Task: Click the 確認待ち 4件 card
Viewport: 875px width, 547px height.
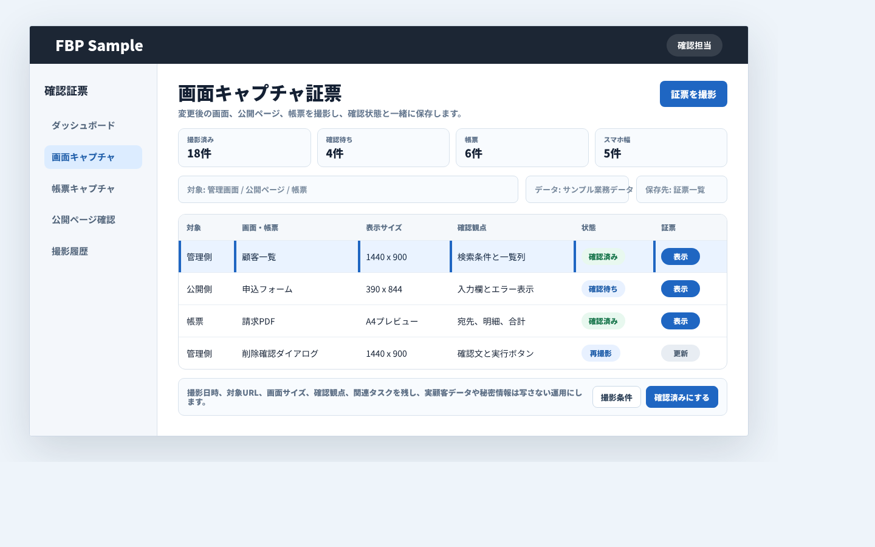Action: click(x=383, y=148)
